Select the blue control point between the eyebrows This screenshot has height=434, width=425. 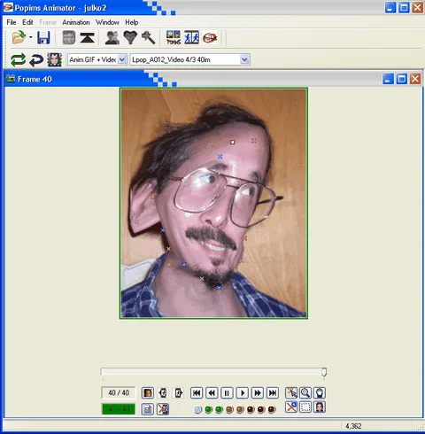[220, 157]
